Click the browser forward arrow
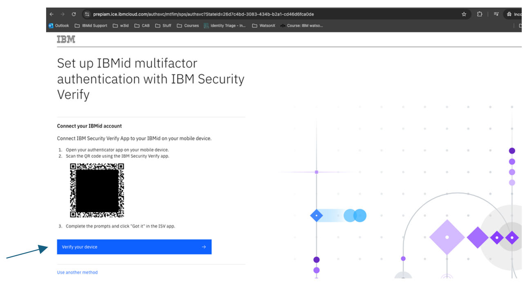 [63, 14]
